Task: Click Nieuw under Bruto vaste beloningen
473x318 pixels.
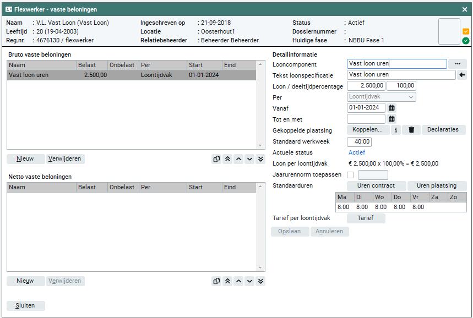Action: pyautogui.click(x=26, y=159)
